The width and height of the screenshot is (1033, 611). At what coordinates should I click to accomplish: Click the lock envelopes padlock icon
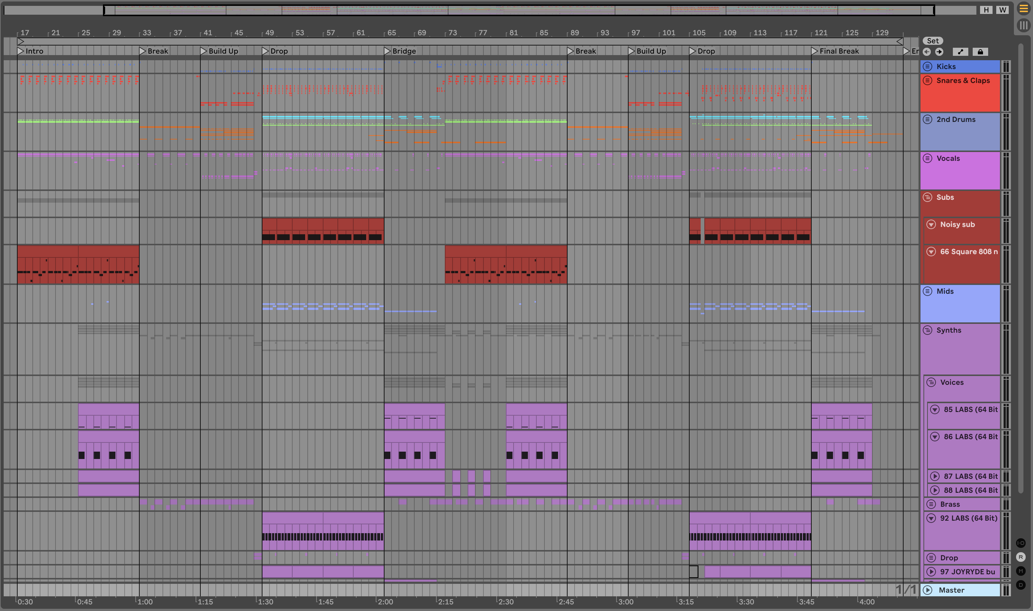click(980, 51)
